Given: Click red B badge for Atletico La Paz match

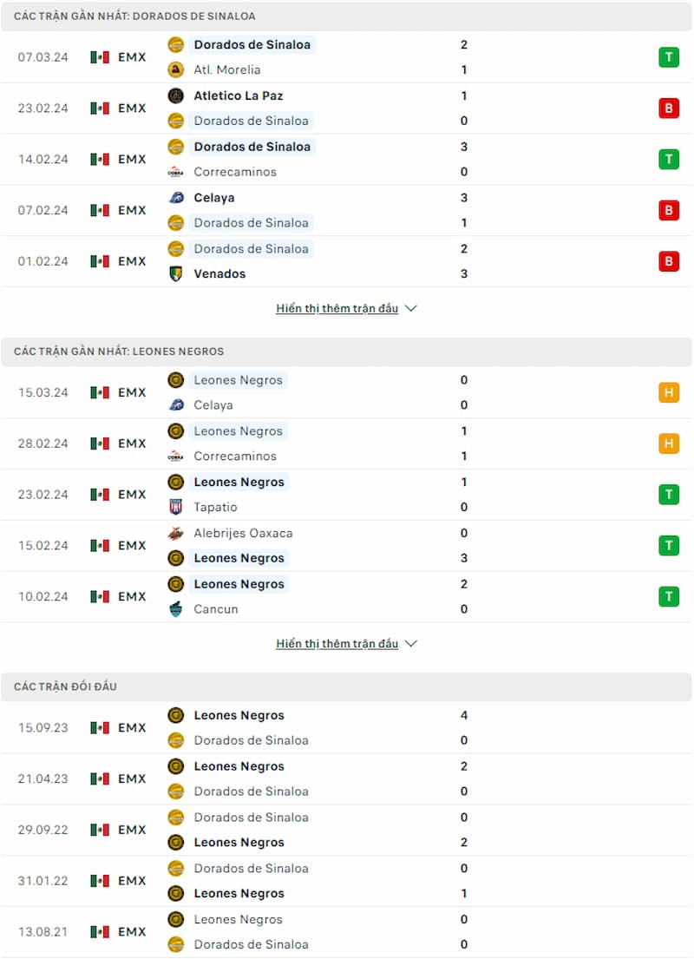Looking at the screenshot, I should 668,108.
